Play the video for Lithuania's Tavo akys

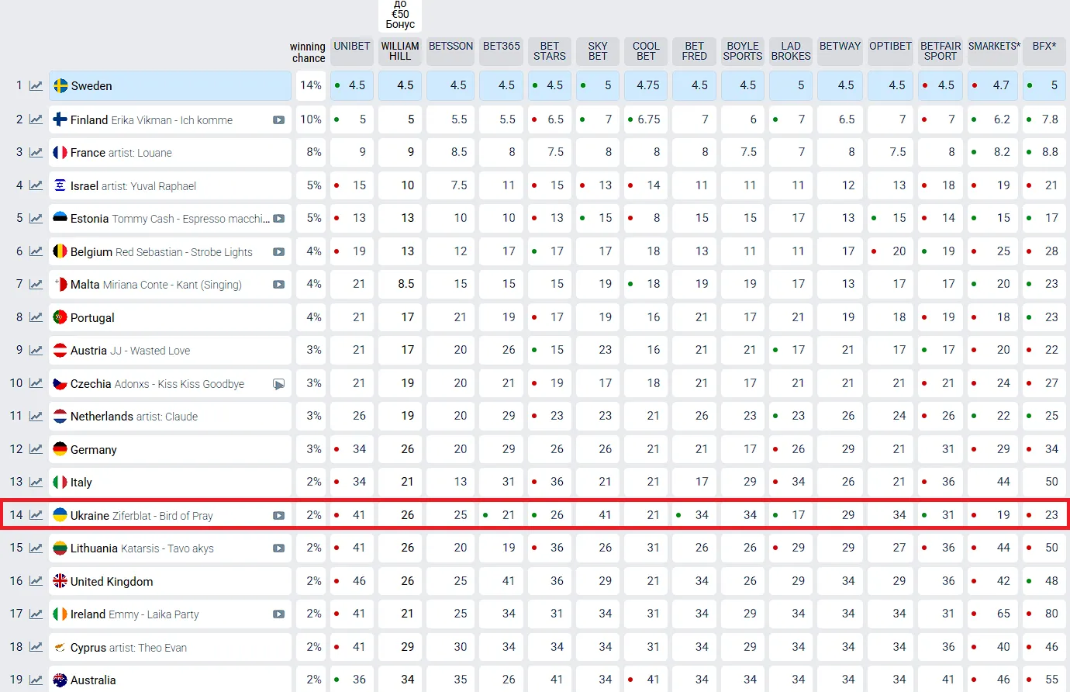(278, 548)
